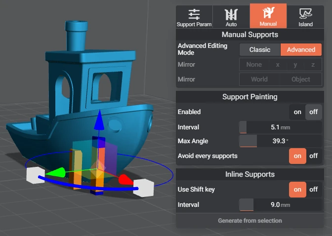
Task: Click the Inline Supports section header
Action: [250, 174]
